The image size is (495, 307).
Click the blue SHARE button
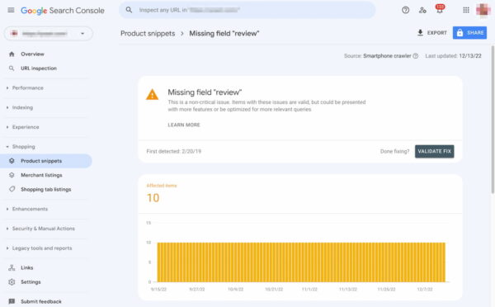(469, 32)
